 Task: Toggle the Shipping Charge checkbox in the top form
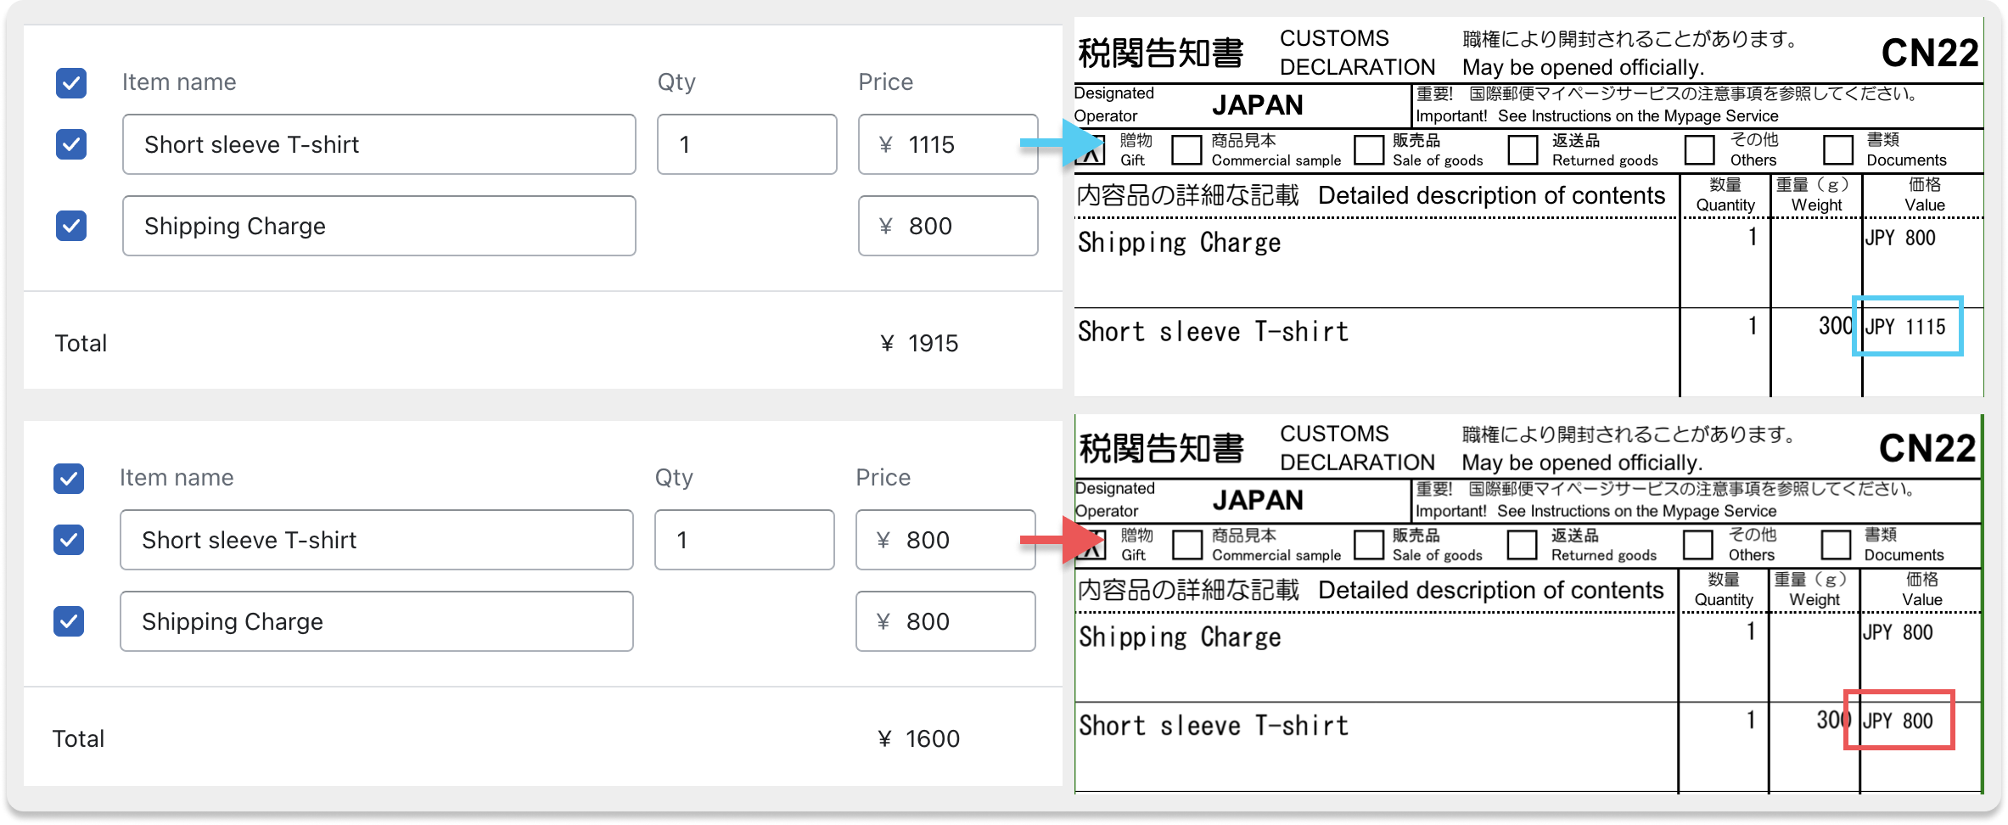(71, 226)
